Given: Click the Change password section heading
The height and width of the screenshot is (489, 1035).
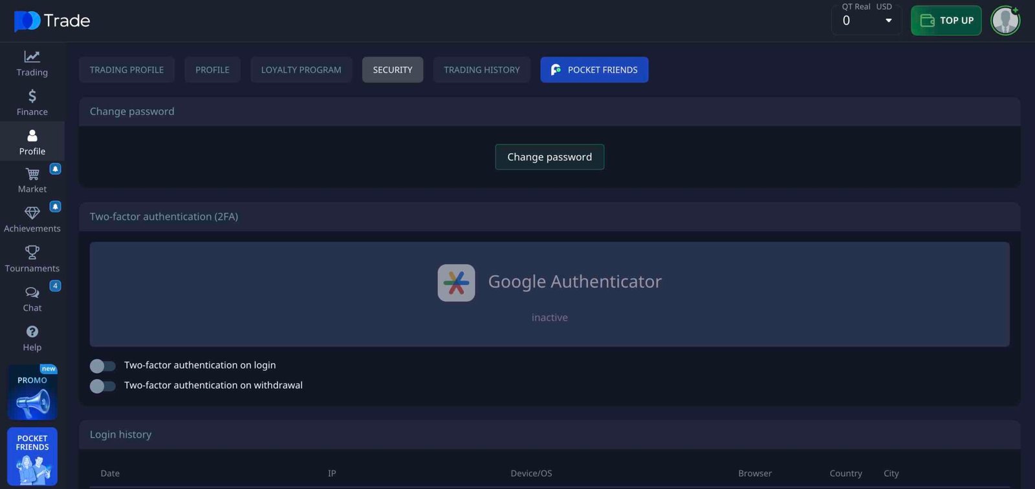Looking at the screenshot, I should pyautogui.click(x=132, y=112).
